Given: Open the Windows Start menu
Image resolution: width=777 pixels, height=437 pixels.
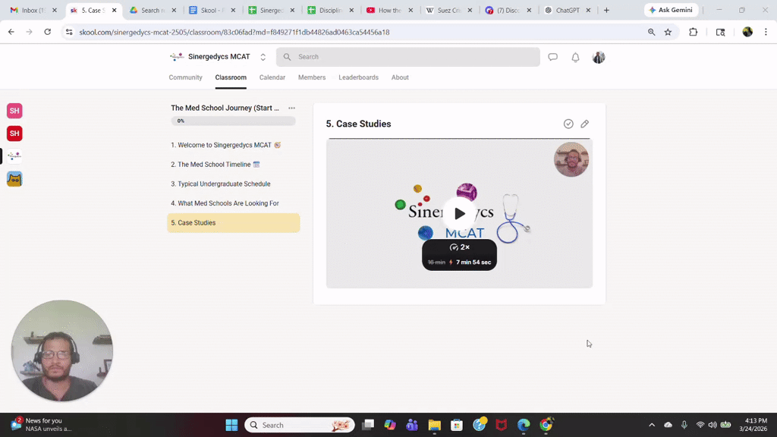Looking at the screenshot, I should 231,425.
